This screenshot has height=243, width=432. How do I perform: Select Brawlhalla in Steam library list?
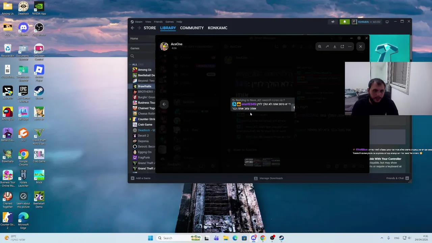pyautogui.click(x=144, y=86)
